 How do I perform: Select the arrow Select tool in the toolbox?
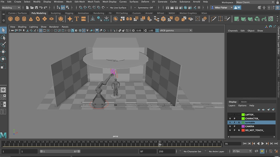point(3,30)
